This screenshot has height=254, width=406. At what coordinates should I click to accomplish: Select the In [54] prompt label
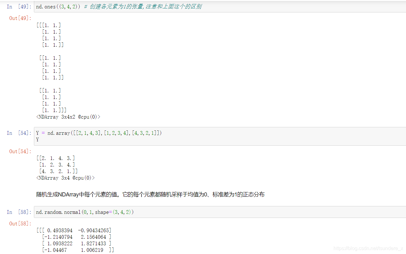tap(19, 133)
